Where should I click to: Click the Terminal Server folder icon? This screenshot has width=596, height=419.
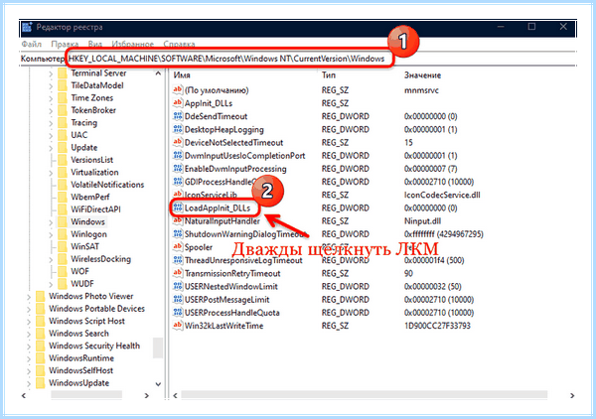click(x=63, y=72)
